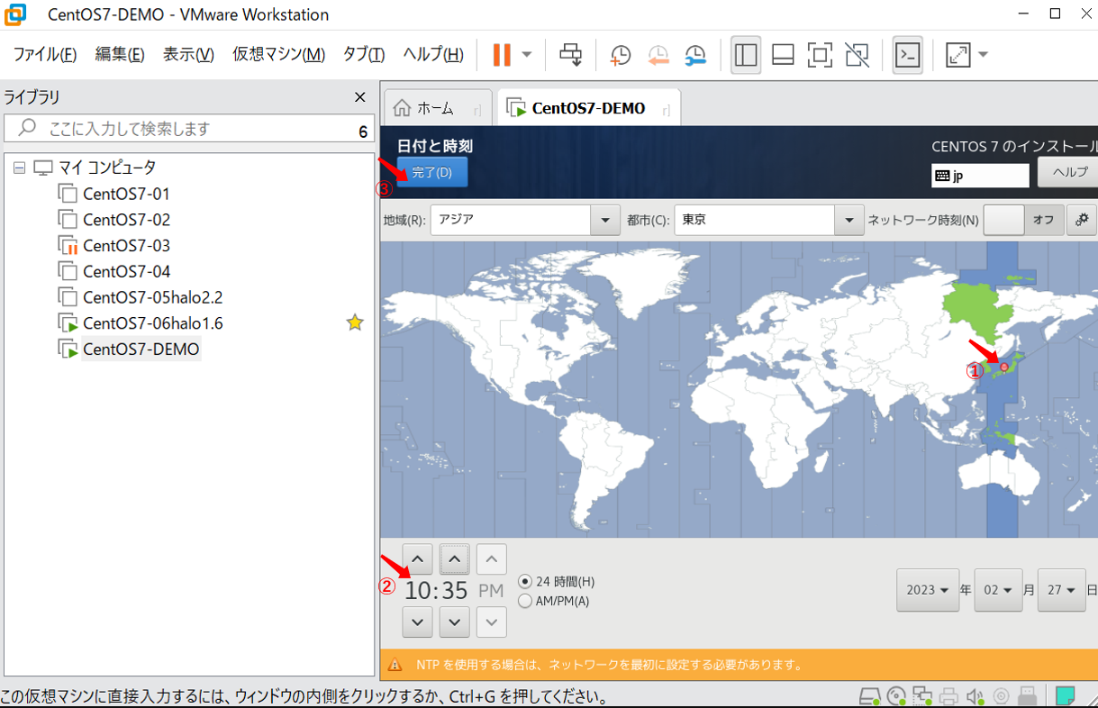Take a snapshot with the clock-plus icon
The height and width of the screenshot is (708, 1098).
click(x=621, y=55)
